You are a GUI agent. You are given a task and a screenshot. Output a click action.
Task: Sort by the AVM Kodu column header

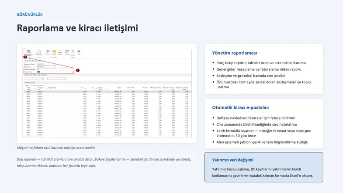pyautogui.click(x=29, y=89)
